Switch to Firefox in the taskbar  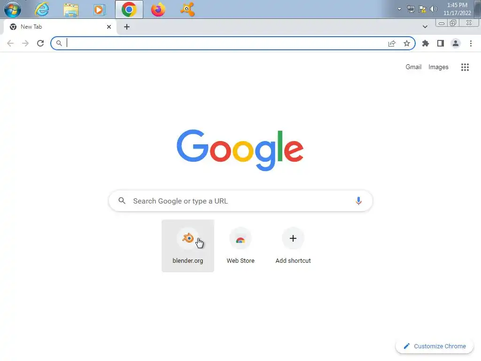[158, 9]
